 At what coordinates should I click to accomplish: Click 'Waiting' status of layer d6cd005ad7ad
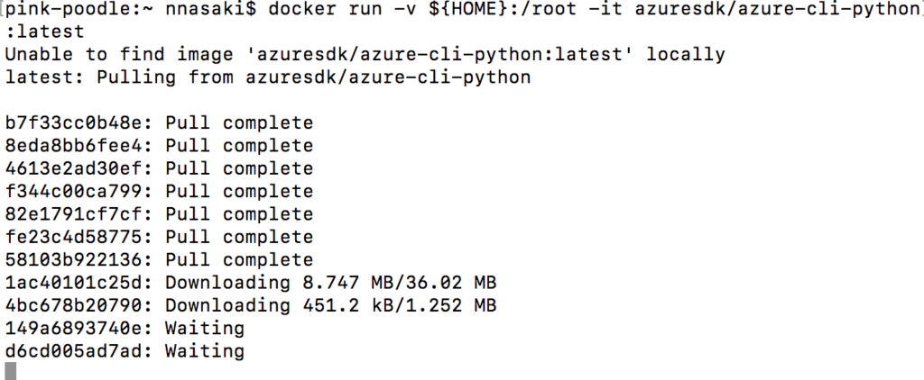(x=205, y=351)
